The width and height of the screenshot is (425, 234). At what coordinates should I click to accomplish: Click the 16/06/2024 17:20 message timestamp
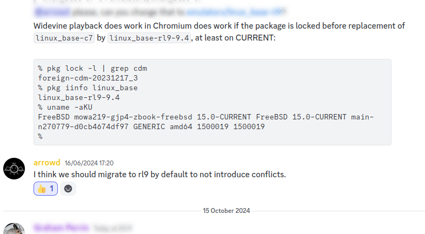tap(89, 163)
